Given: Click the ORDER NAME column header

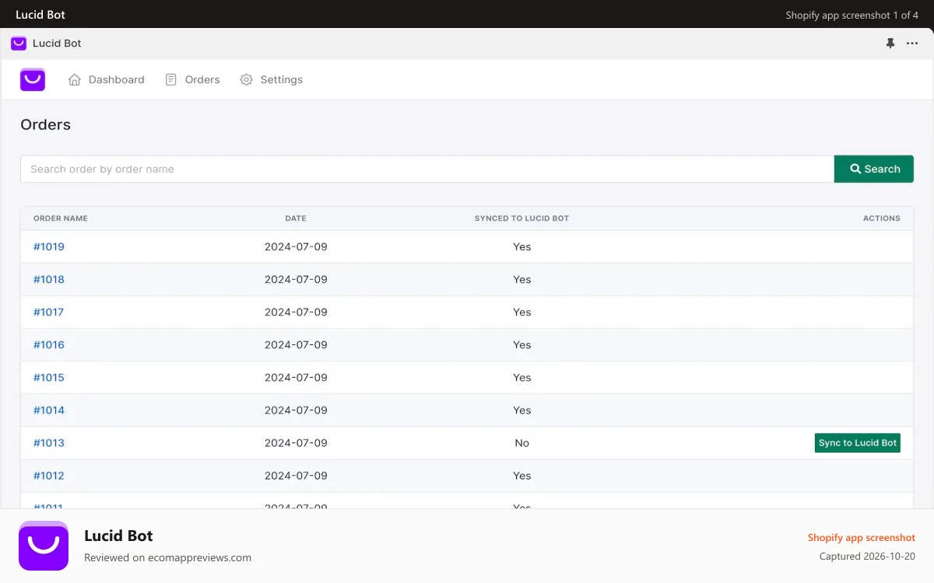Looking at the screenshot, I should (x=61, y=218).
